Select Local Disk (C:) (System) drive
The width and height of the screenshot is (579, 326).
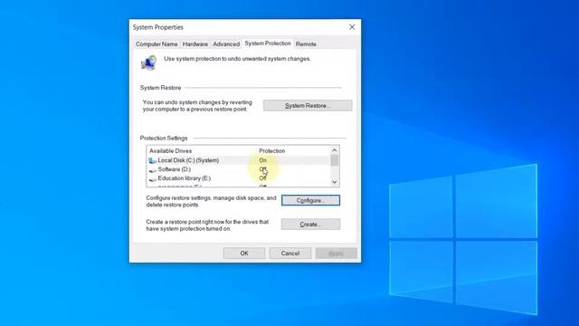[238, 160]
